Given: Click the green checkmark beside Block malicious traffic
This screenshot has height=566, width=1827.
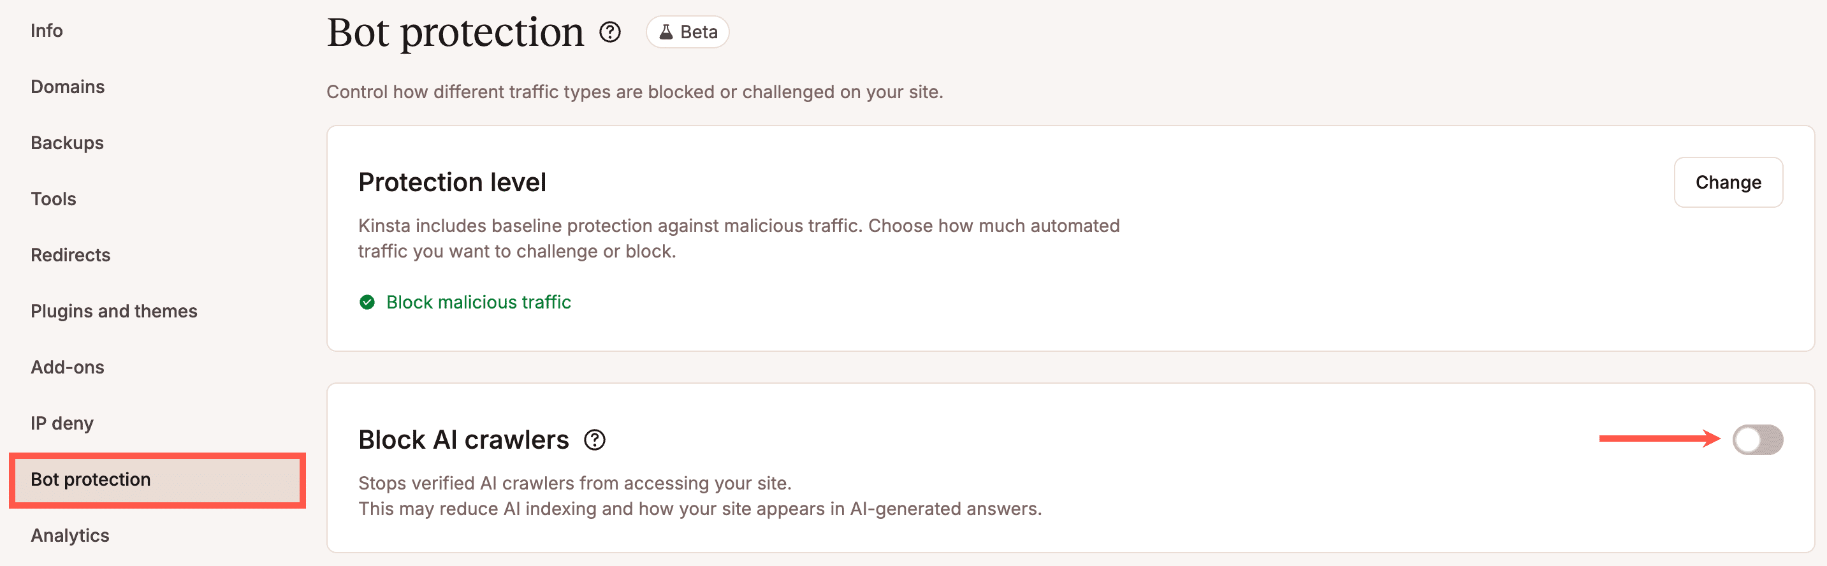Looking at the screenshot, I should click(367, 302).
